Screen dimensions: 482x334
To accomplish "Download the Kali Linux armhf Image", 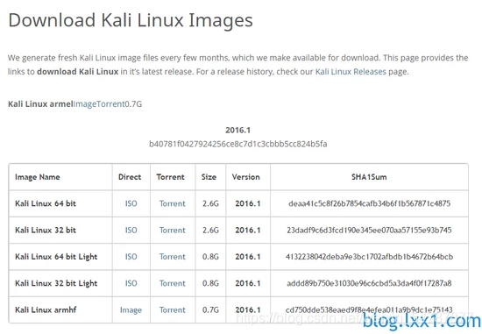I will tap(131, 310).
